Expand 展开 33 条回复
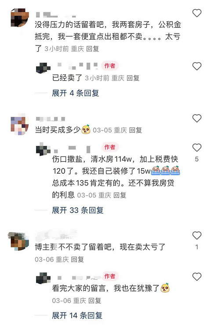The height and width of the screenshot is (332, 211). pyautogui.click(x=77, y=210)
